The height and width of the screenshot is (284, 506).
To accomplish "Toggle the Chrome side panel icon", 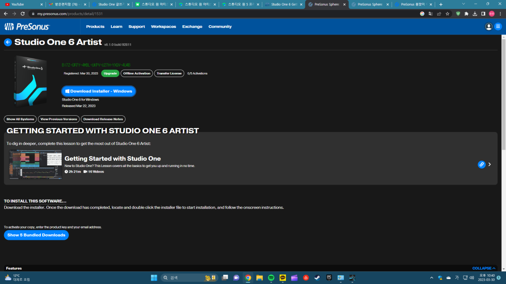I will (x=483, y=13).
